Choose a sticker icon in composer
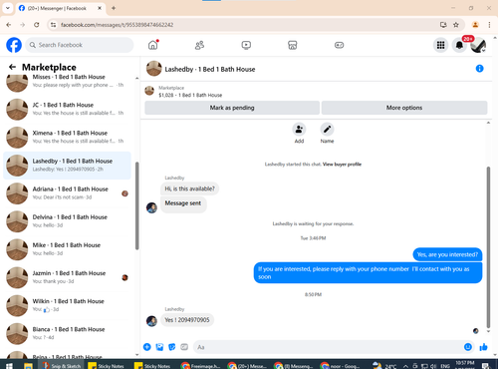The width and height of the screenshot is (498, 369). 172,347
